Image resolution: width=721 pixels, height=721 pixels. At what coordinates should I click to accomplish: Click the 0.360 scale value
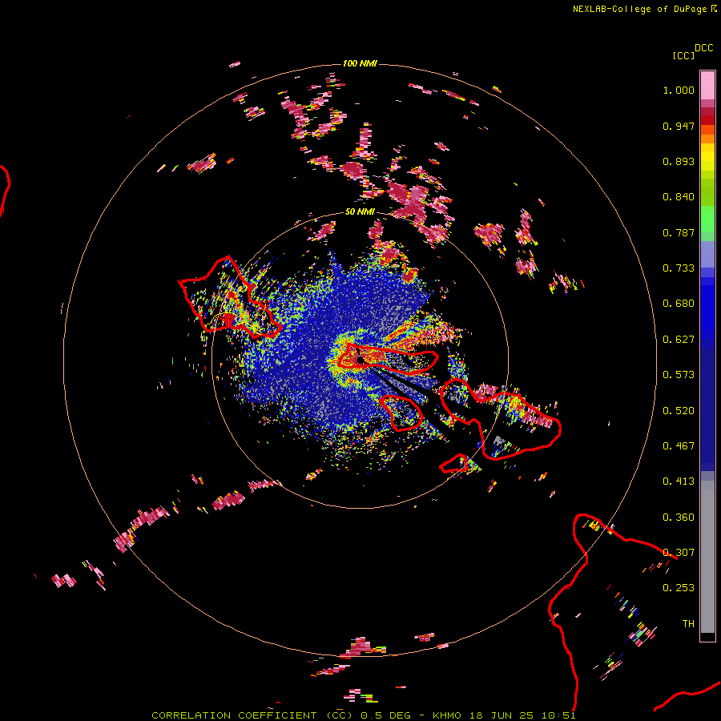pyautogui.click(x=679, y=518)
